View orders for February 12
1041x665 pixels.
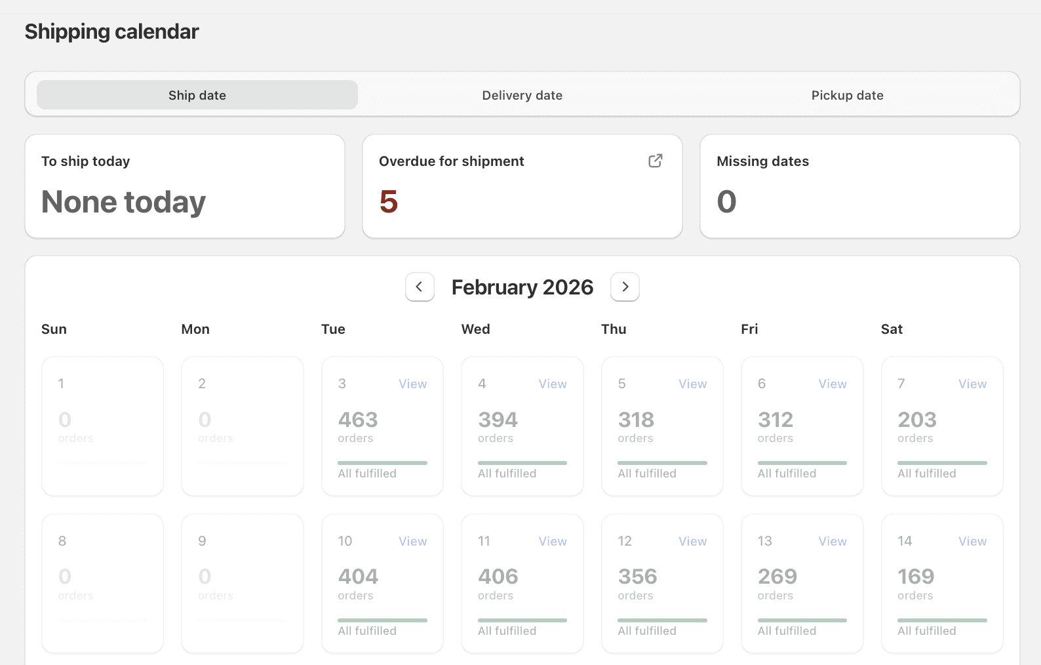pyautogui.click(x=693, y=541)
